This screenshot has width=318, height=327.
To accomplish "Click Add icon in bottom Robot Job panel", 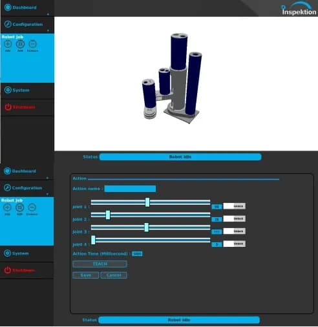I will tap(7, 207).
